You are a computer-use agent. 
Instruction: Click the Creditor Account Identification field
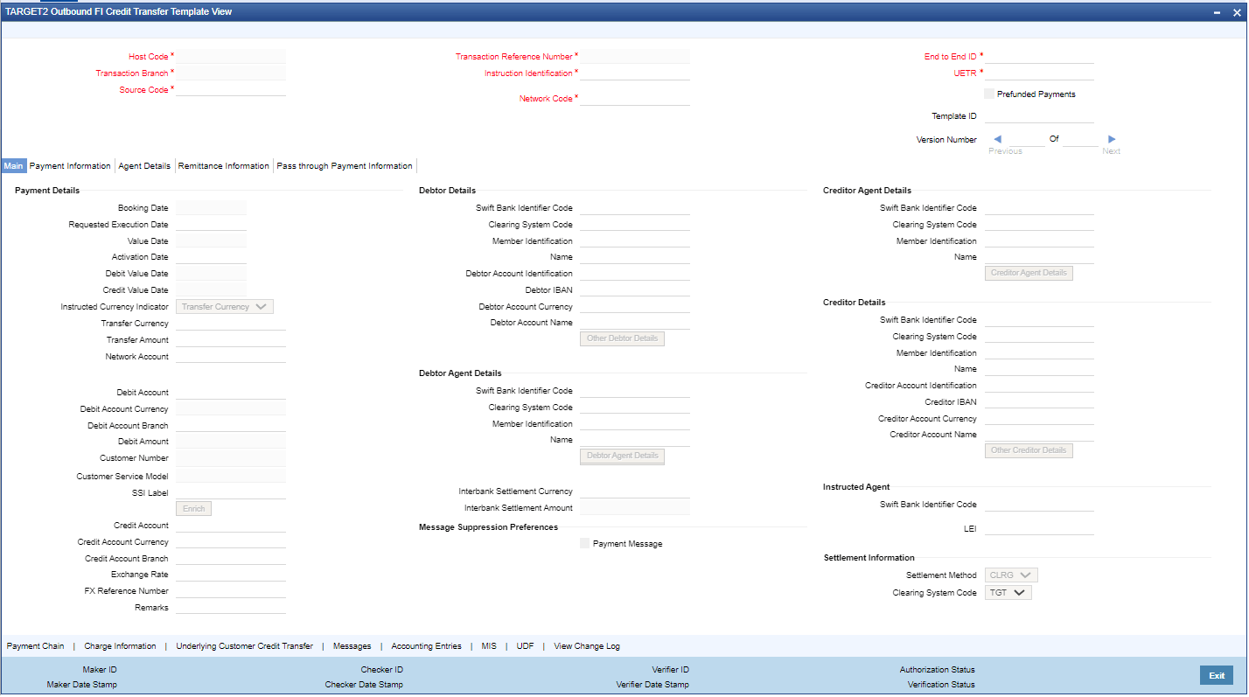1039,386
